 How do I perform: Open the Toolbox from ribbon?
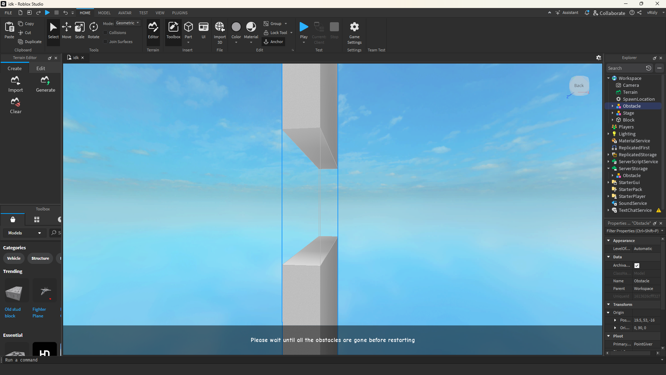click(173, 31)
